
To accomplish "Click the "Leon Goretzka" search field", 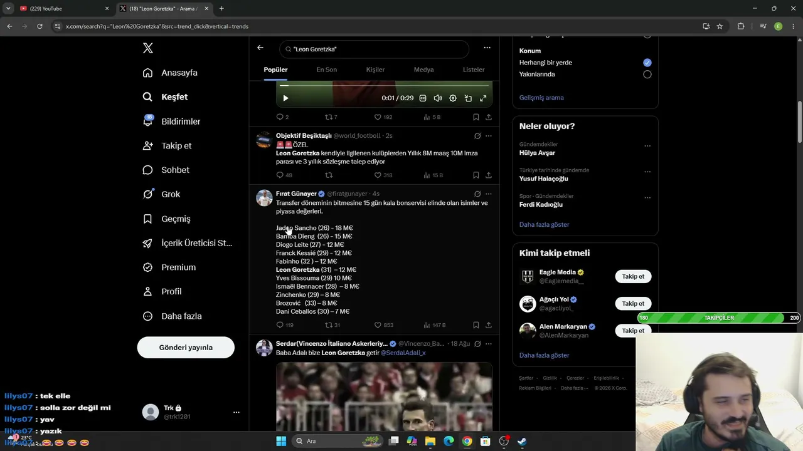I will [x=375, y=49].
